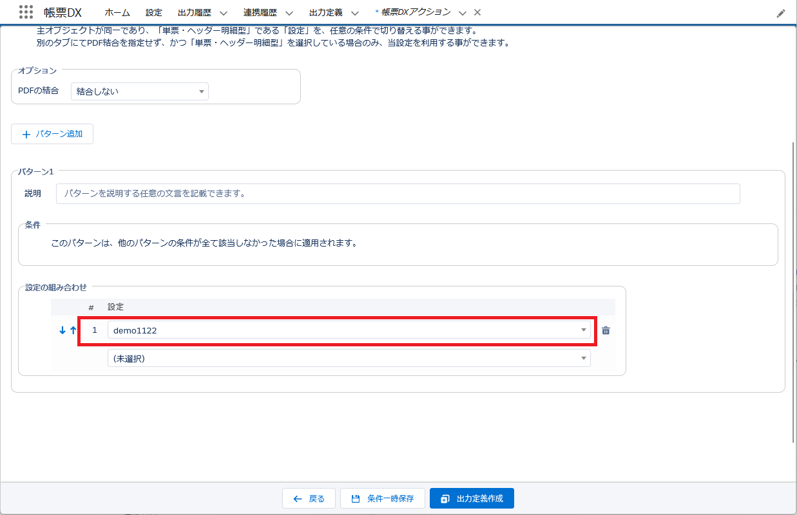Click the 出力定義作成 button
The height and width of the screenshot is (515, 797).
(472, 498)
